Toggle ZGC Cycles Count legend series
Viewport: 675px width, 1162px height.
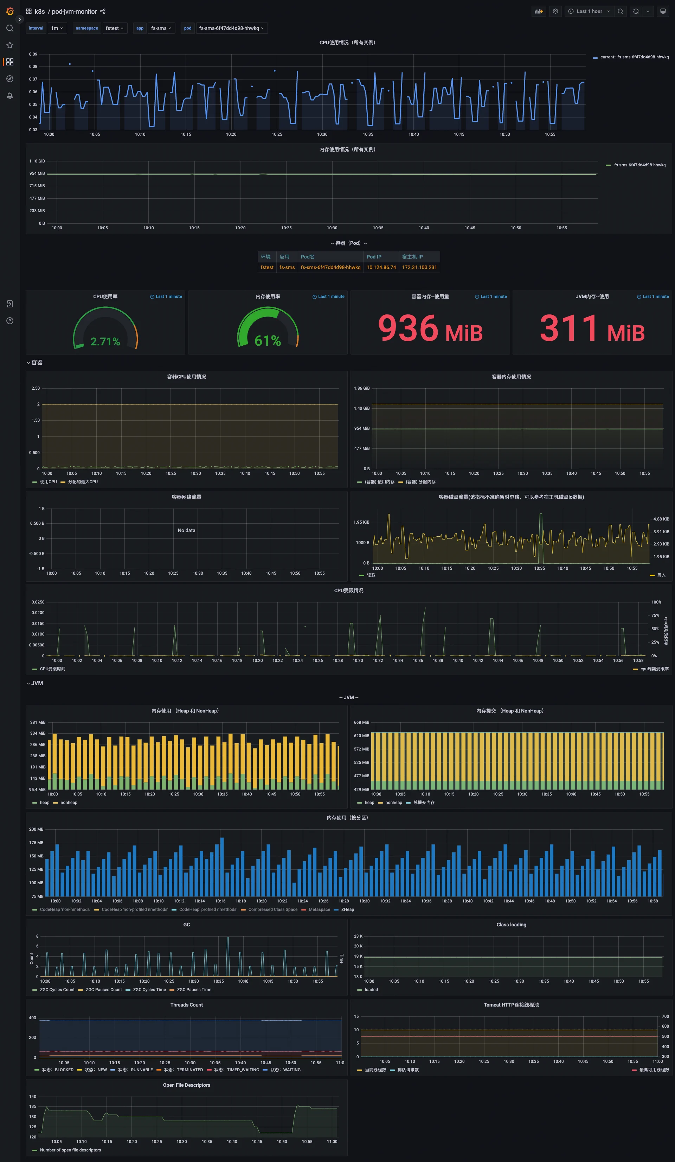point(57,990)
